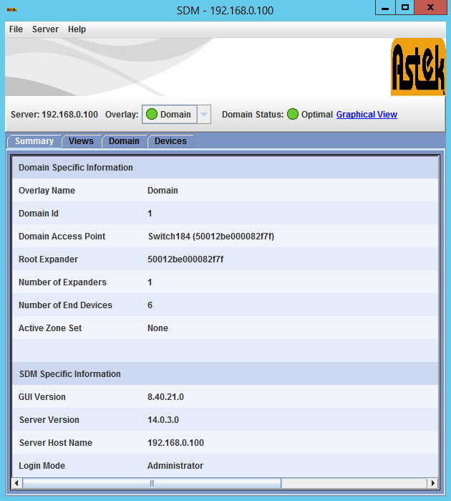Click the Login Mode value Administrator
Viewport: 451px width, 501px height.
[x=175, y=466]
